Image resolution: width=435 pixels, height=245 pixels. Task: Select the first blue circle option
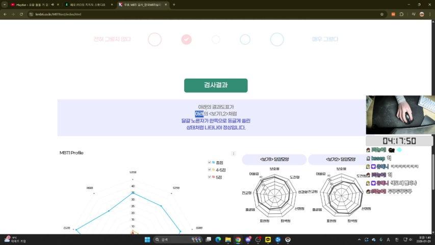245,39
